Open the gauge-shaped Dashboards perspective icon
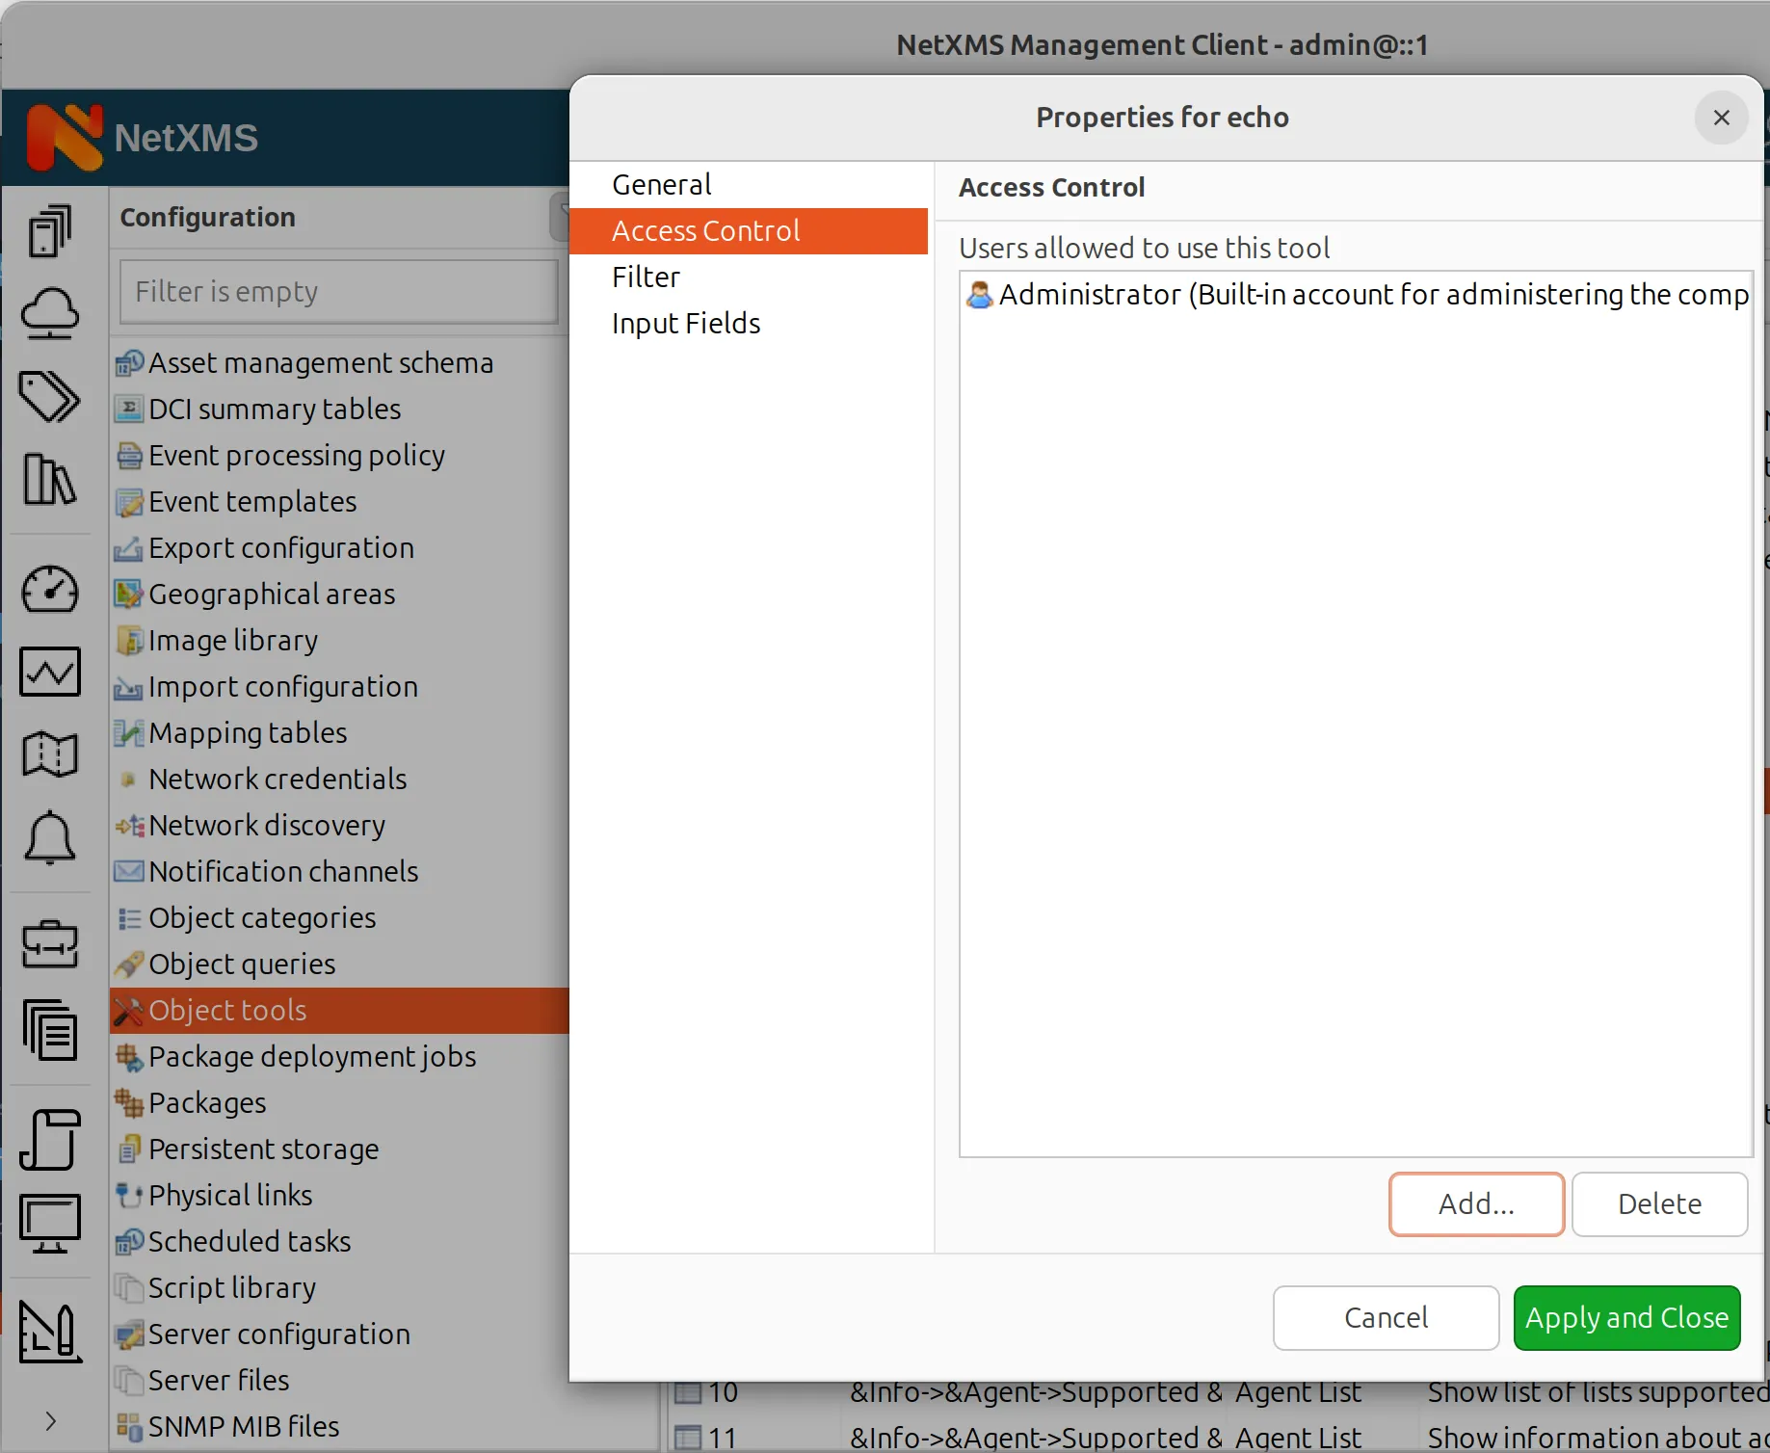 pos(50,590)
